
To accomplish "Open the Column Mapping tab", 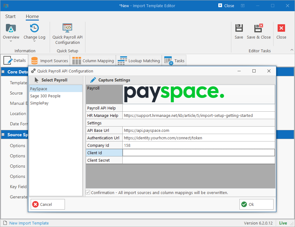I will click(93, 60).
